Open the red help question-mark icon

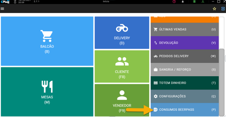tap(174, 2)
